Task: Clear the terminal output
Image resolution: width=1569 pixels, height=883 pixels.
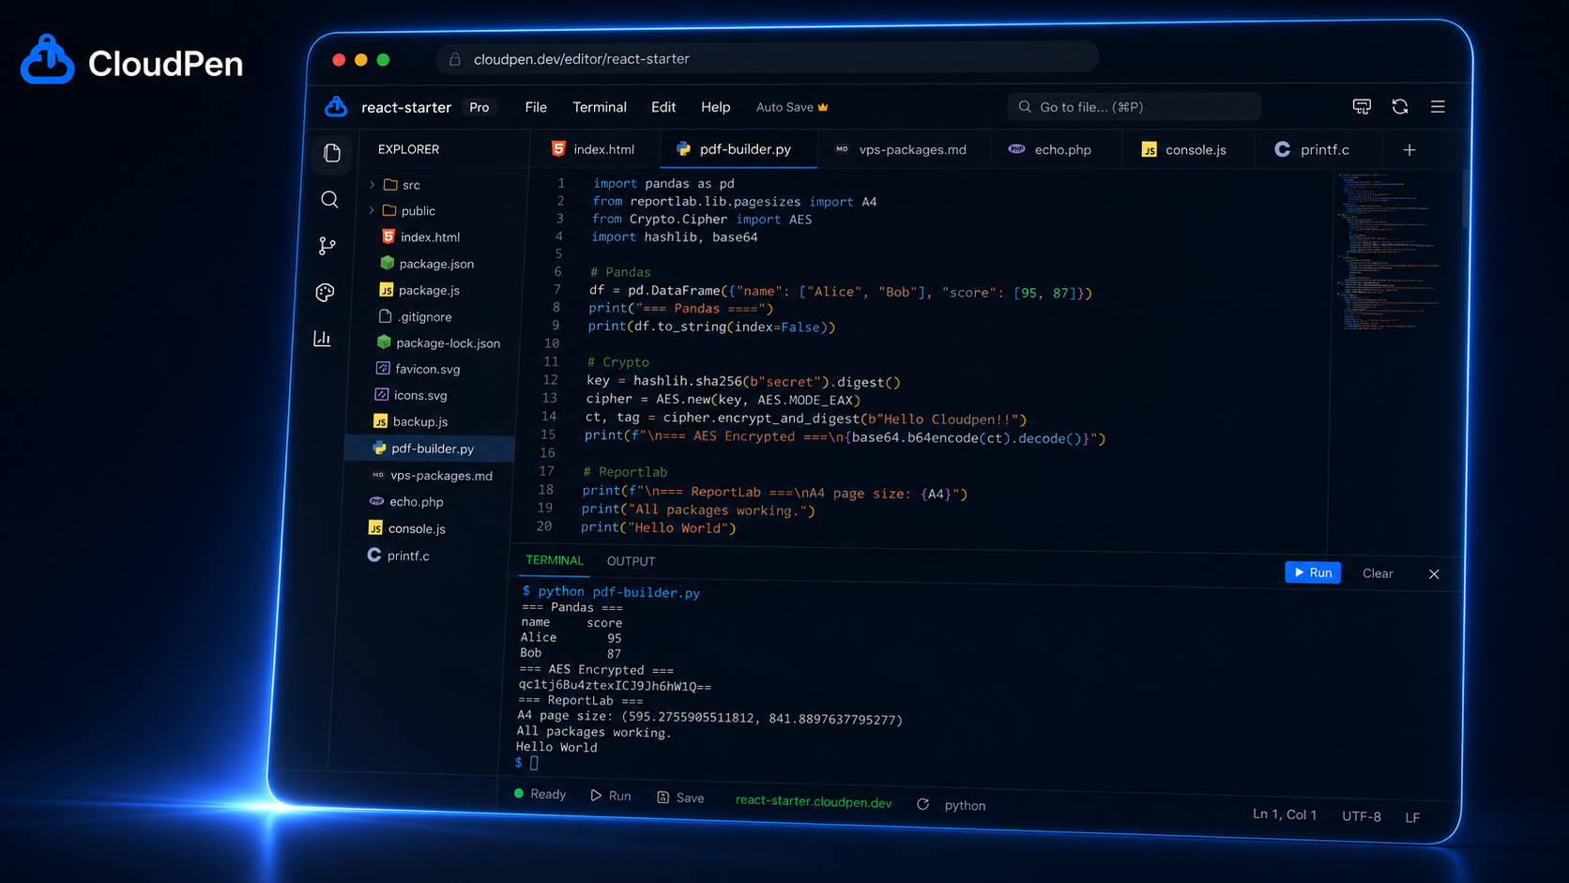Action: (x=1378, y=573)
